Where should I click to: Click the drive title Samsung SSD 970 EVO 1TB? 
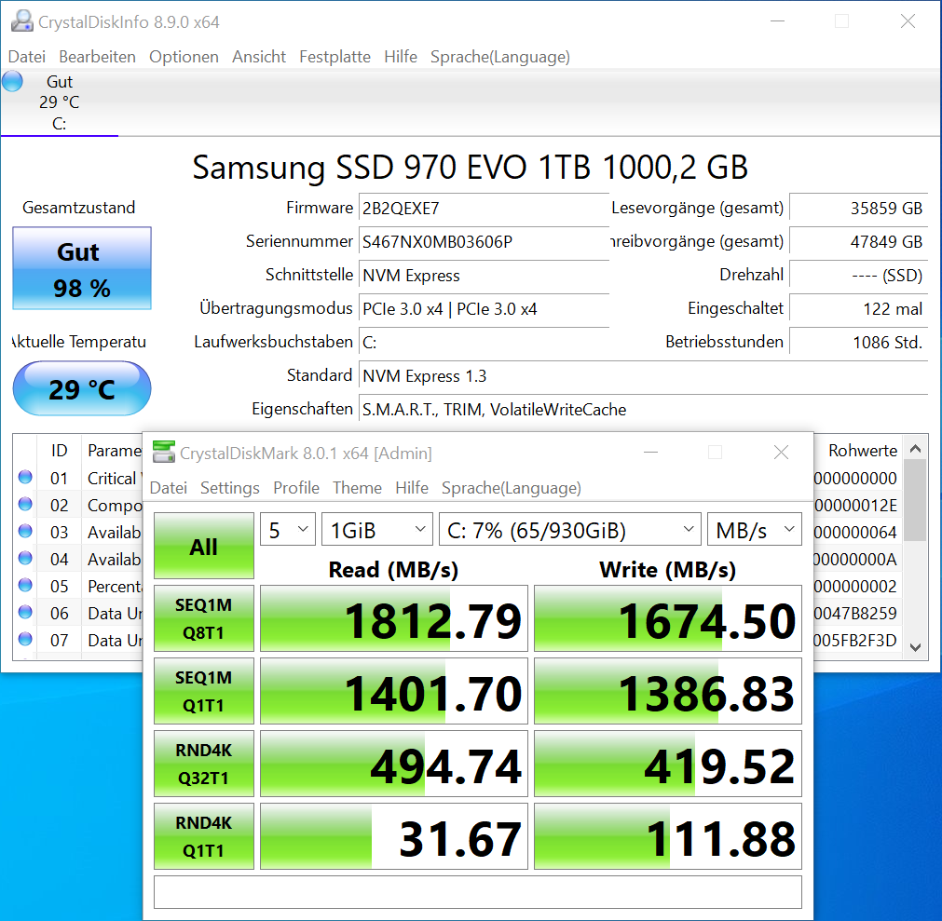(471, 167)
